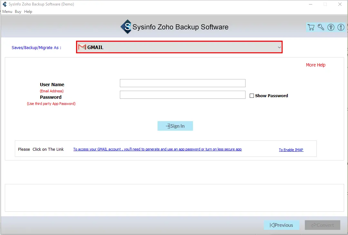
Task: Enable the Show Password checkbox
Action: 252,96
